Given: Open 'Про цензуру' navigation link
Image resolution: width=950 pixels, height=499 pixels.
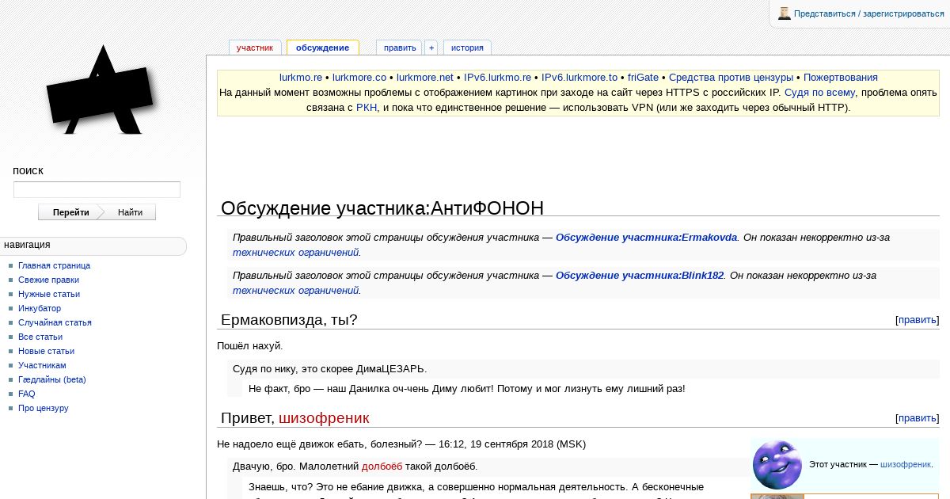Looking at the screenshot, I should [44, 408].
